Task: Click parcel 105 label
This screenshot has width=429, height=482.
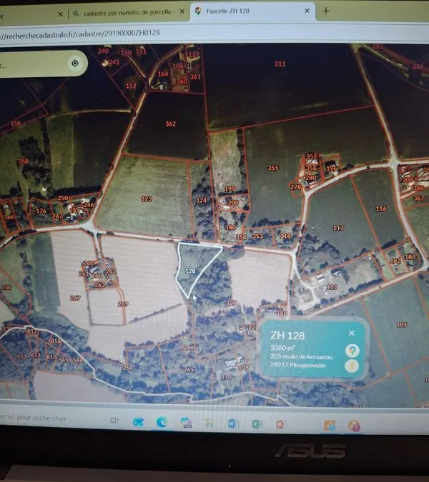Action: [x=402, y=325]
